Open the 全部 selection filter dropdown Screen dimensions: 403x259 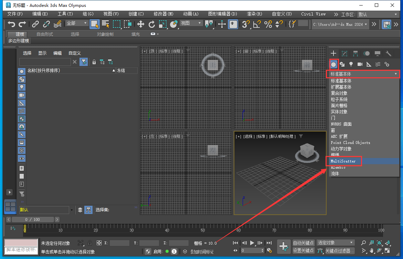point(77,23)
